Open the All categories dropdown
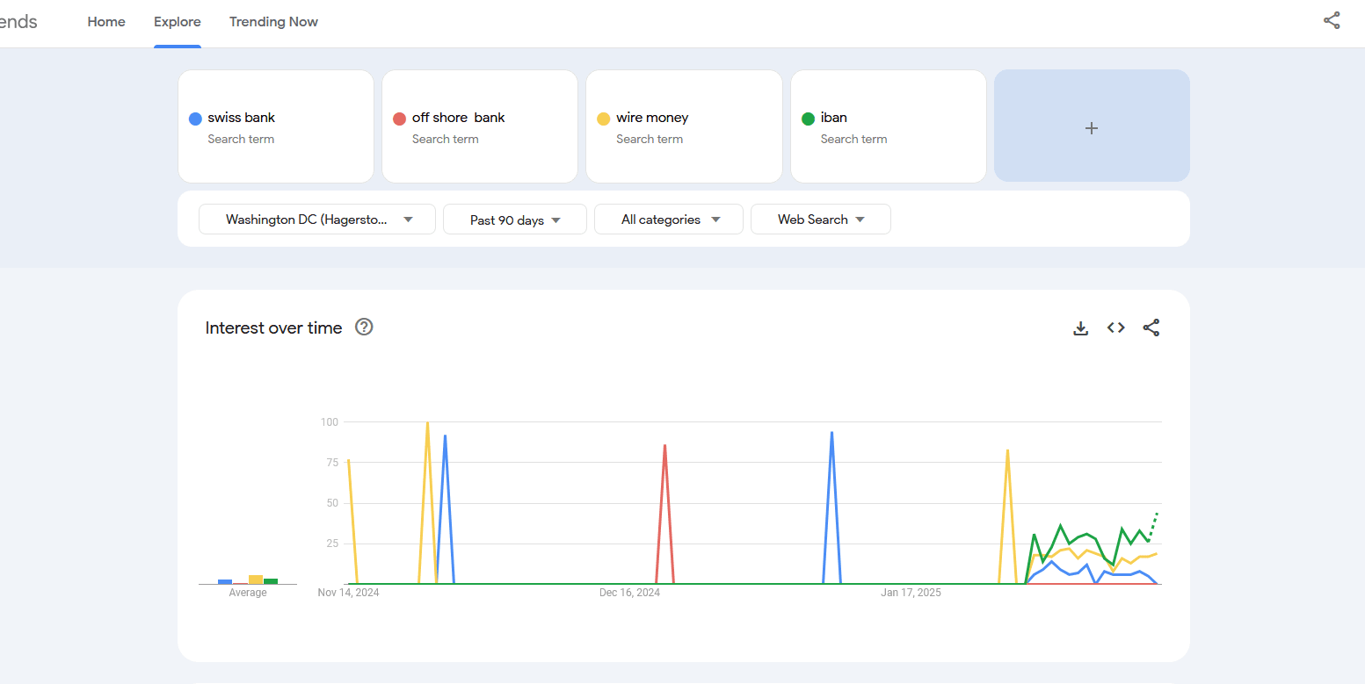 669,220
